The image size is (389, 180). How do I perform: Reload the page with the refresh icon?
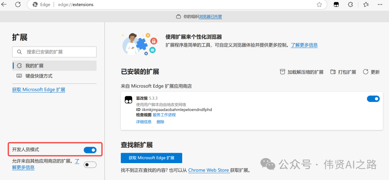pyautogui.click(x=18, y=4)
